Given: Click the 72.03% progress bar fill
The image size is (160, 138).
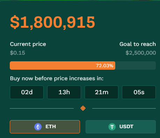Looking at the screenshot, I should (x=63, y=65).
